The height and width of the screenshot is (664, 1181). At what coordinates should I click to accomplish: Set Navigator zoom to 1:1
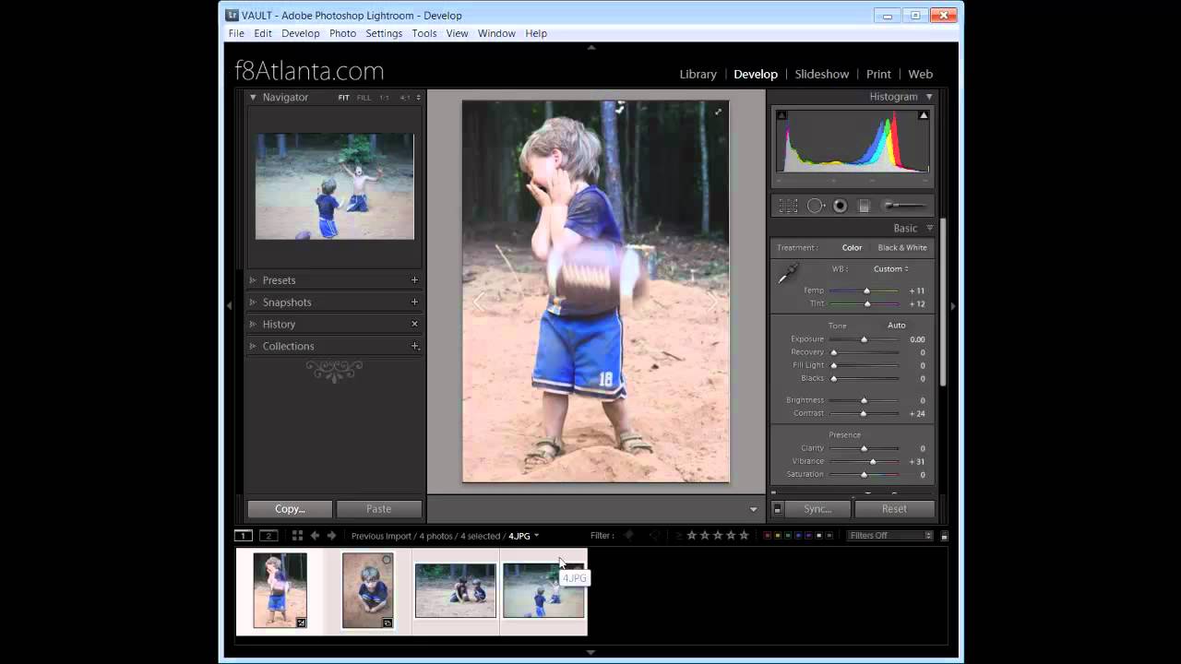(x=384, y=98)
